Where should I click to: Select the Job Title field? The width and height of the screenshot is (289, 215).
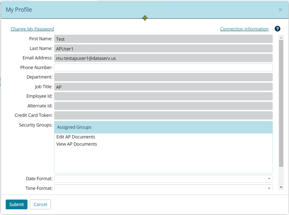point(163,87)
